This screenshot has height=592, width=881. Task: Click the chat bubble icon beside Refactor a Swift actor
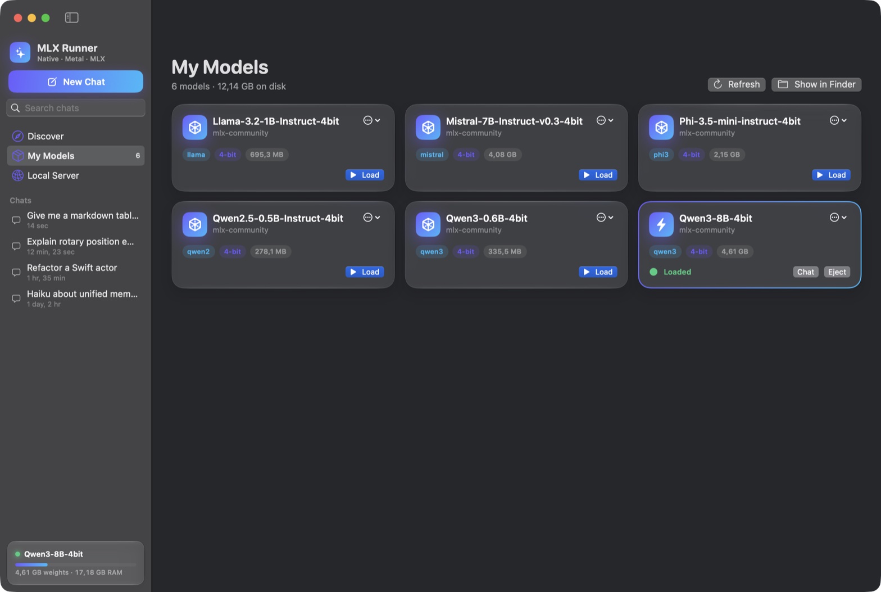click(x=16, y=272)
